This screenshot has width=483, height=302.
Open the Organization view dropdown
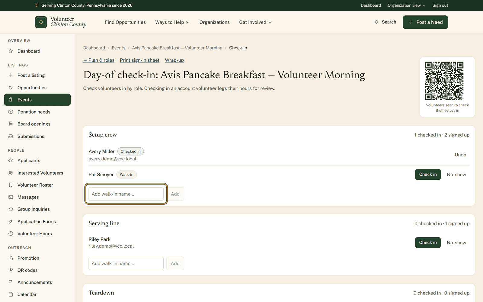pos(406,5)
